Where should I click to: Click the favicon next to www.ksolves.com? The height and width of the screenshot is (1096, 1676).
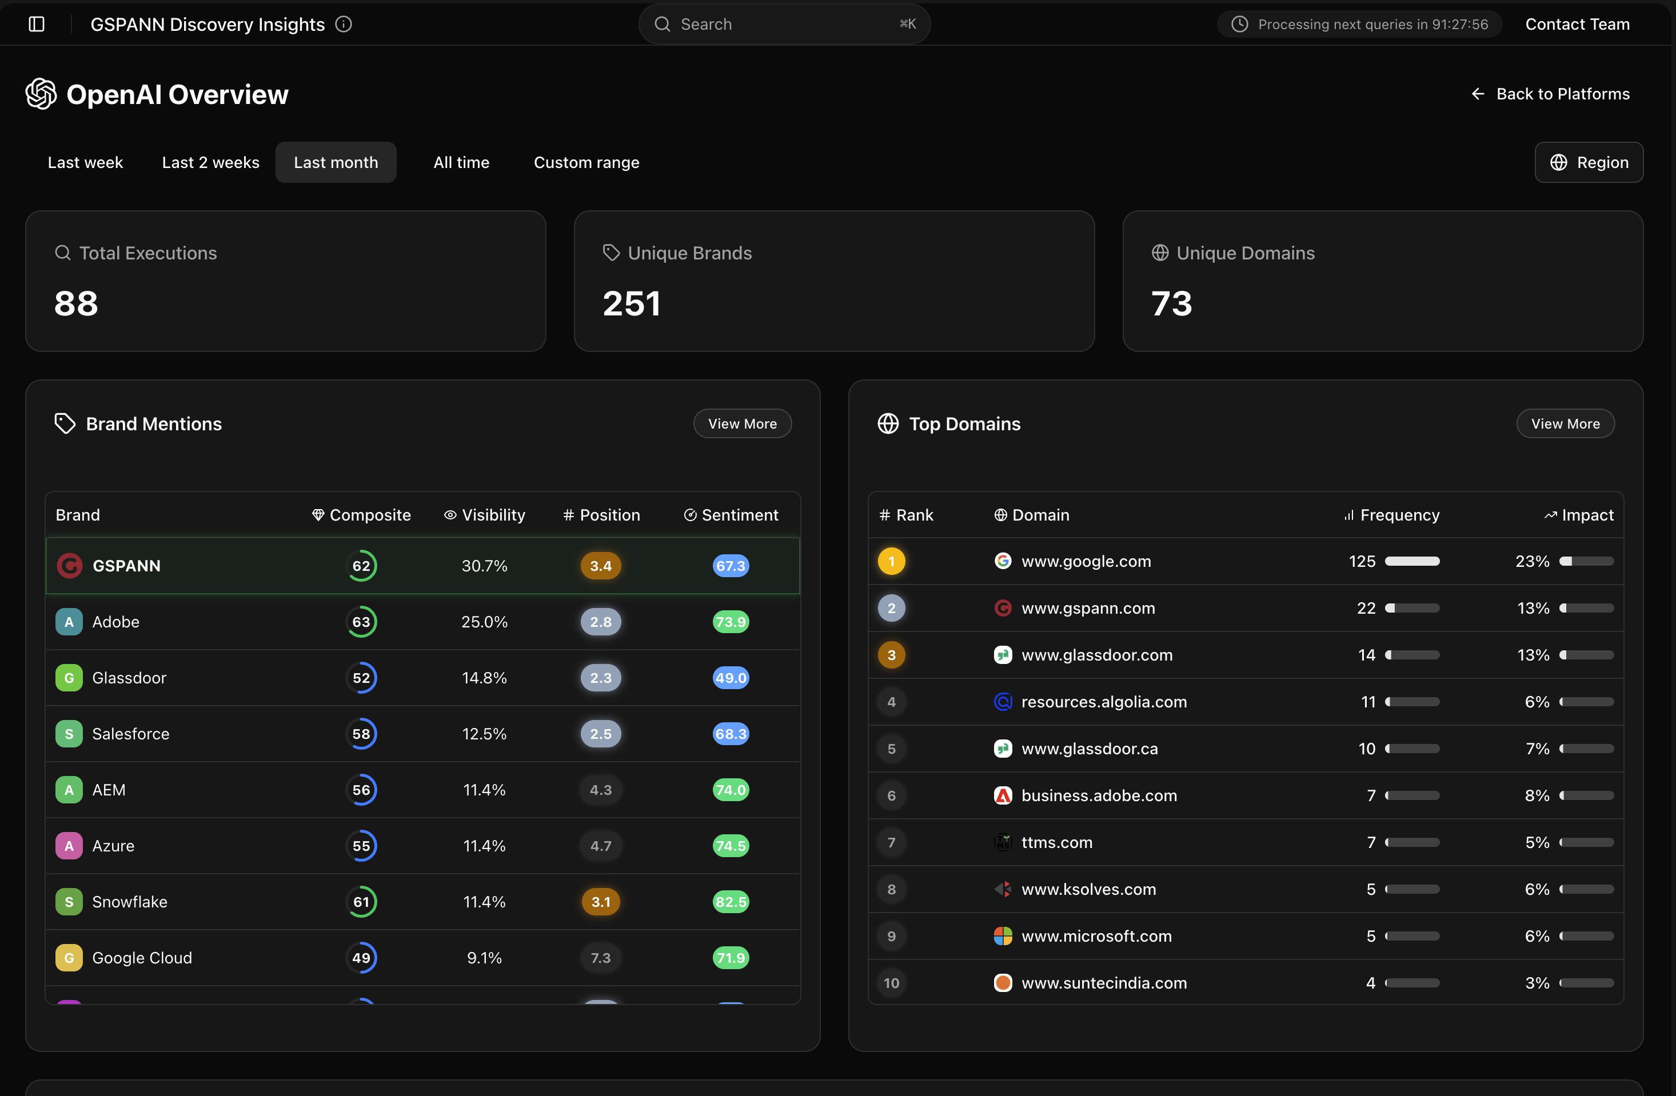(x=1003, y=889)
